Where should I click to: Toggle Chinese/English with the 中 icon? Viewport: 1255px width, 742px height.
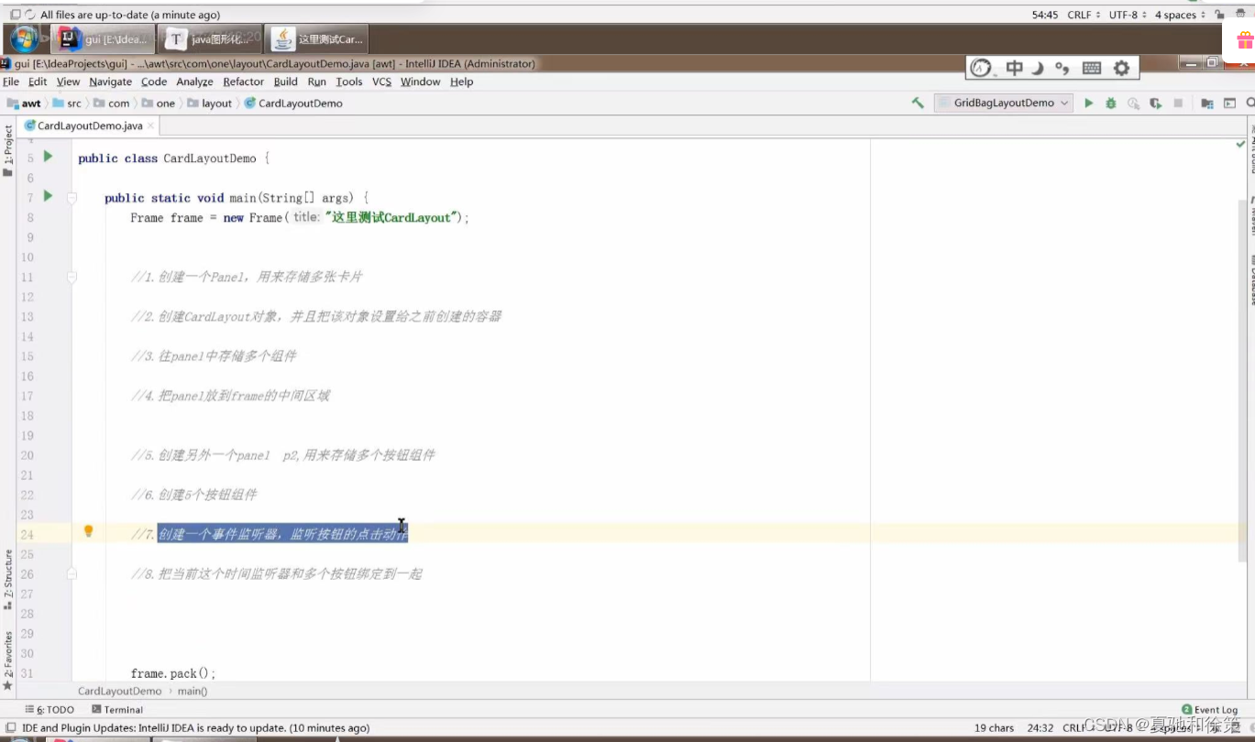[1016, 68]
